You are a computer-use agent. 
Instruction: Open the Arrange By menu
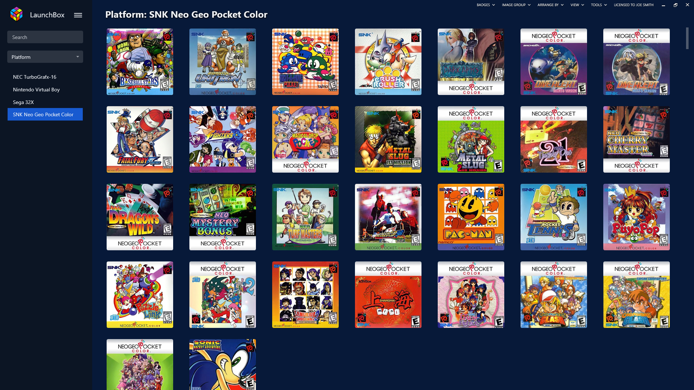[550, 5]
